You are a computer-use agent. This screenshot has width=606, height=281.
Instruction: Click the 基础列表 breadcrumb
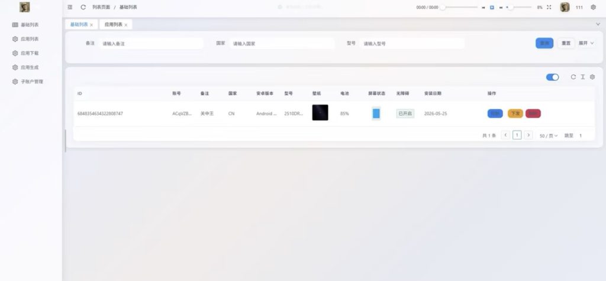(128, 7)
